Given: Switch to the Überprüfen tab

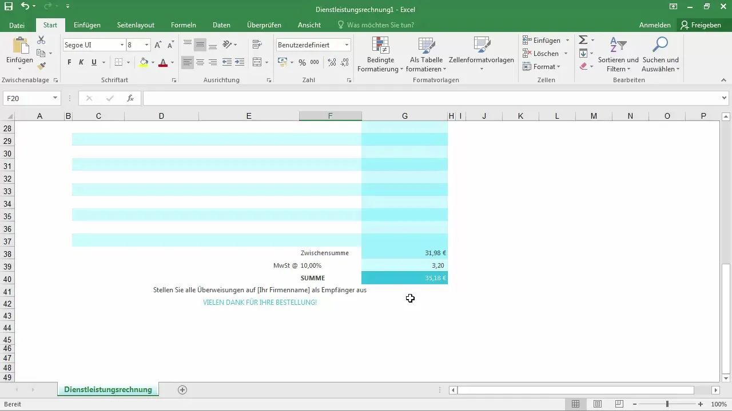Looking at the screenshot, I should tap(264, 25).
